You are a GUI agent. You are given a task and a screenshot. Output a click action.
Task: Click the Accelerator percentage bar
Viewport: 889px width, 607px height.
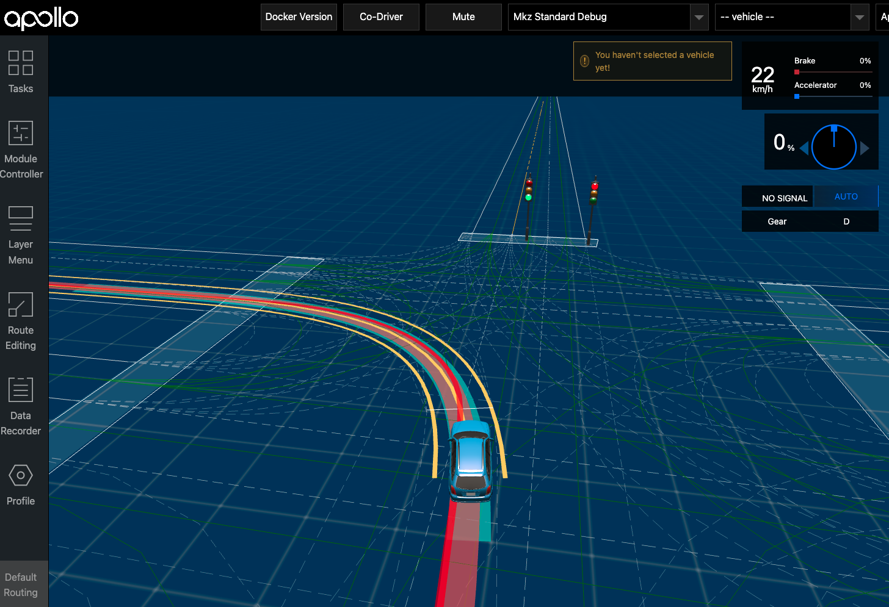(833, 96)
